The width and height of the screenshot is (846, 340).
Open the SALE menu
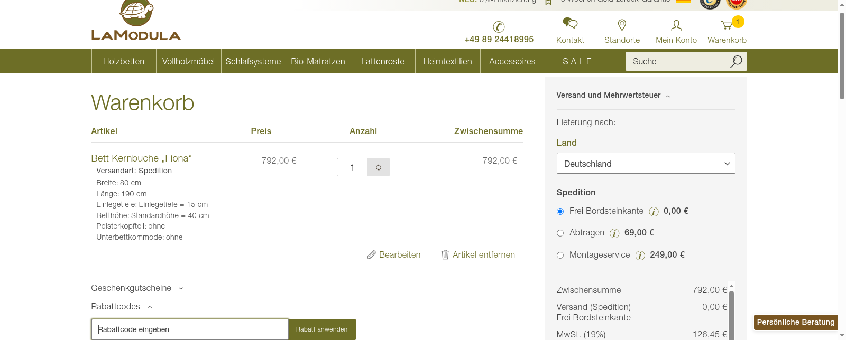pyautogui.click(x=577, y=61)
